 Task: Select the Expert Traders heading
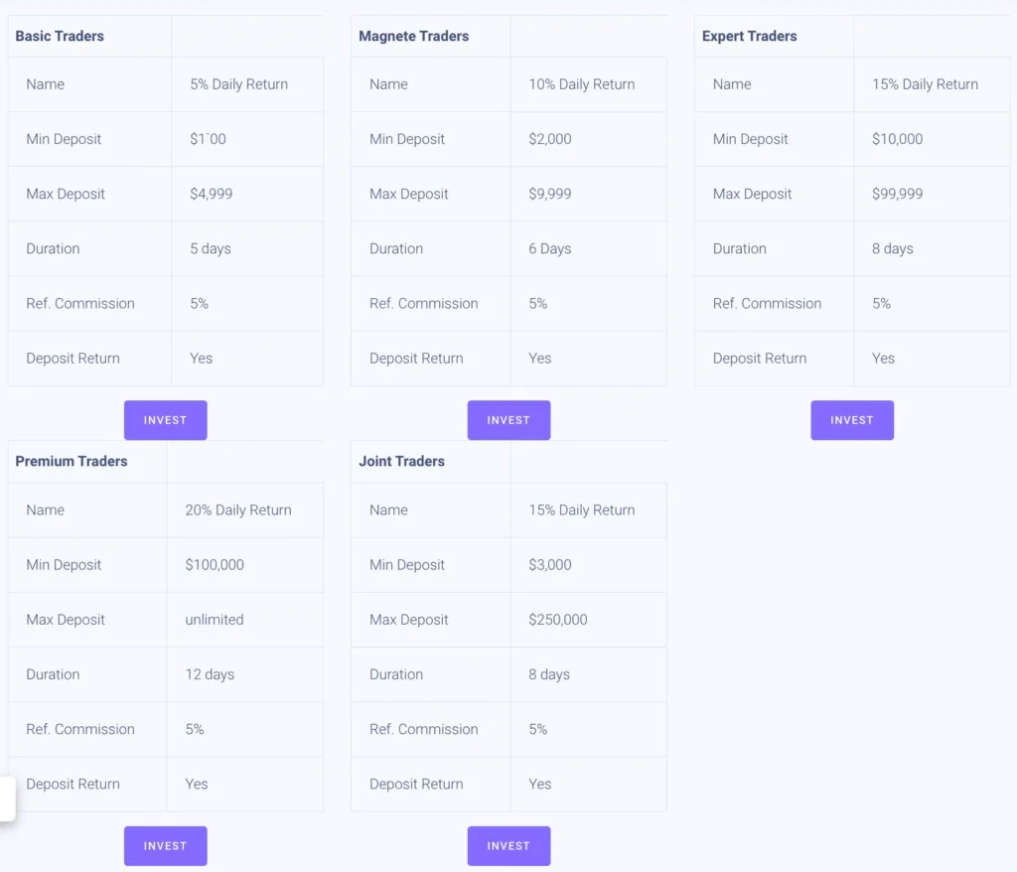click(x=749, y=36)
